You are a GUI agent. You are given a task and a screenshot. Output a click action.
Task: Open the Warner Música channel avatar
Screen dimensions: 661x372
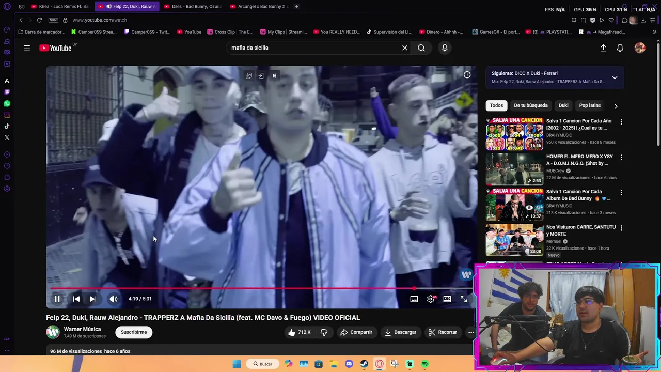pos(53,332)
